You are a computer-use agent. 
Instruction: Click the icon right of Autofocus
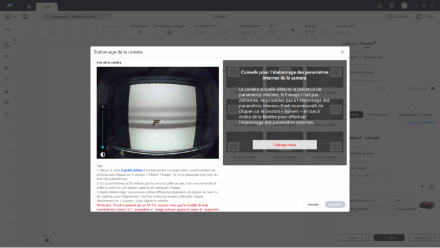(x=435, y=238)
